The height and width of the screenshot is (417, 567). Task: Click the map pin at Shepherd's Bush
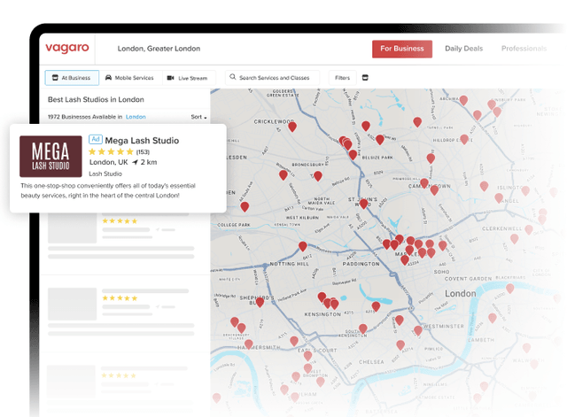(x=260, y=302)
